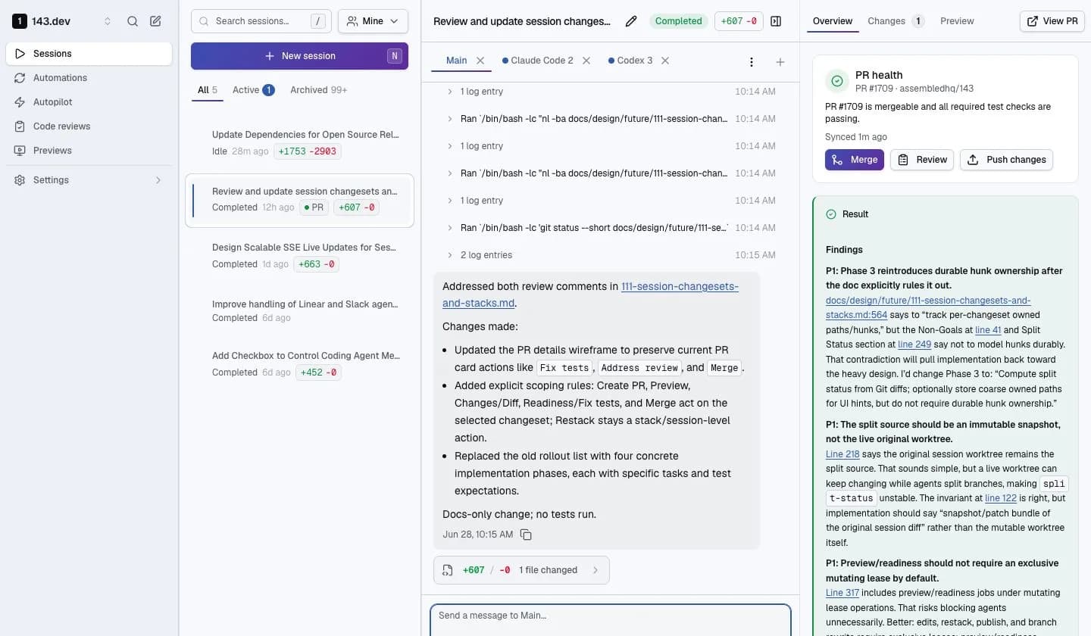Click the +663 -0 diff badge
The image size is (1091, 636).
pos(317,264)
